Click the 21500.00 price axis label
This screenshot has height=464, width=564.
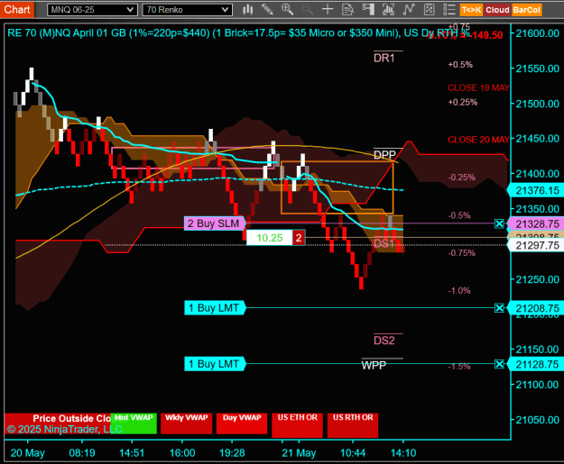538,104
